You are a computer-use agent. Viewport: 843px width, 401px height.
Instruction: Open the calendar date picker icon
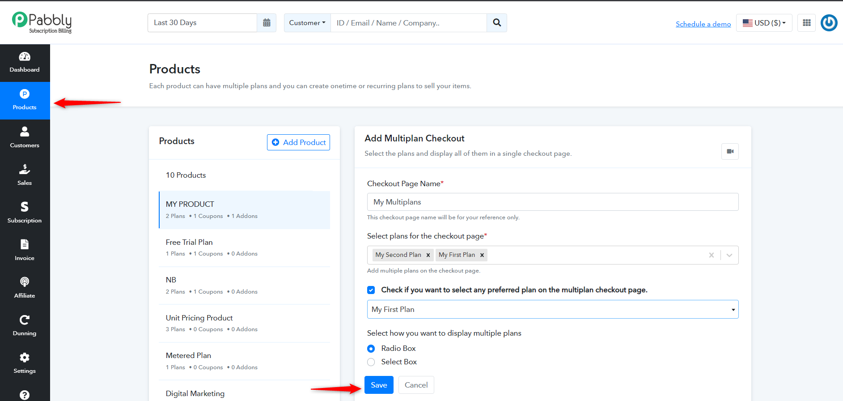pyautogui.click(x=267, y=23)
